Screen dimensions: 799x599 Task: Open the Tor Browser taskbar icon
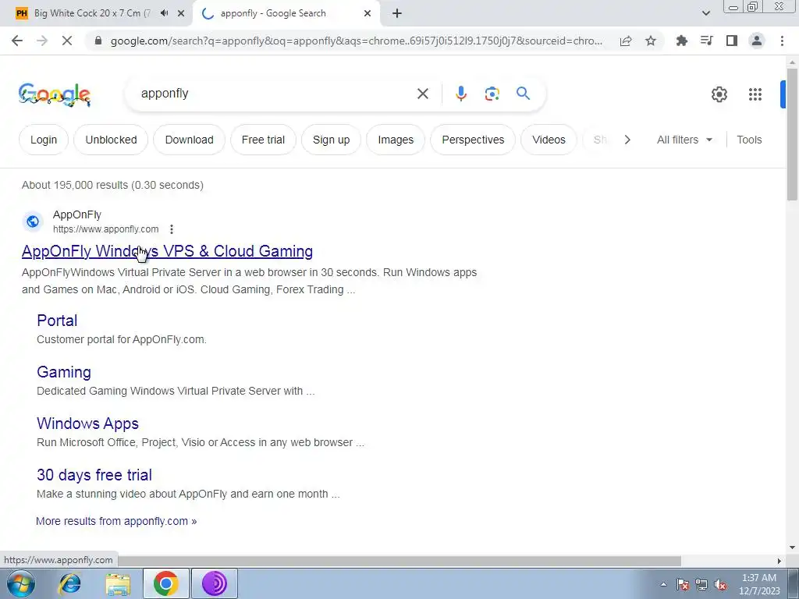[x=214, y=583]
